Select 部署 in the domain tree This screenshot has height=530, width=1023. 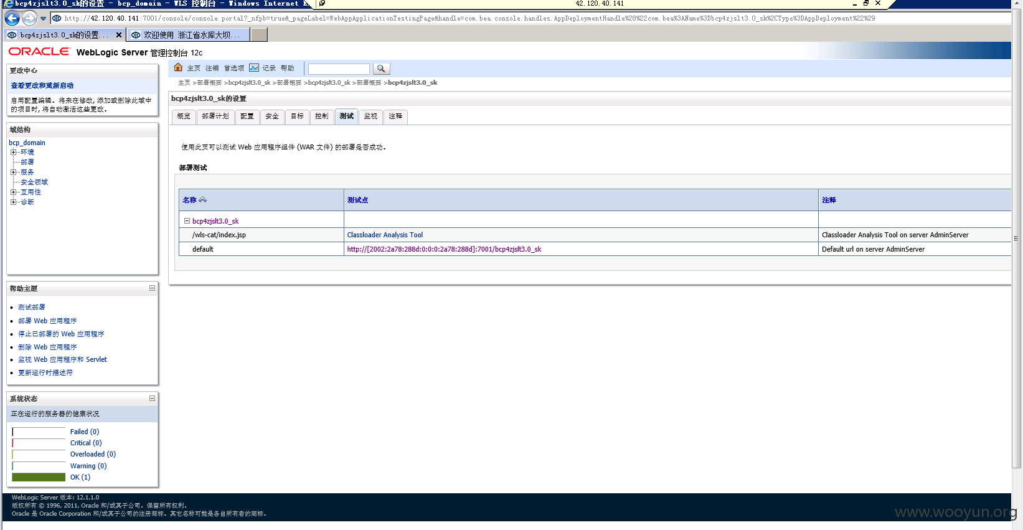(27, 162)
